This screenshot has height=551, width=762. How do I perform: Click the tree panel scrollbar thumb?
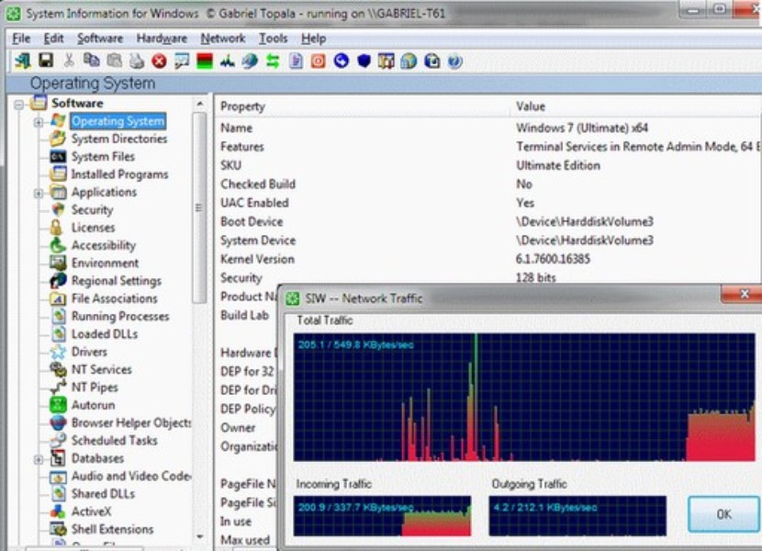pyautogui.click(x=199, y=208)
